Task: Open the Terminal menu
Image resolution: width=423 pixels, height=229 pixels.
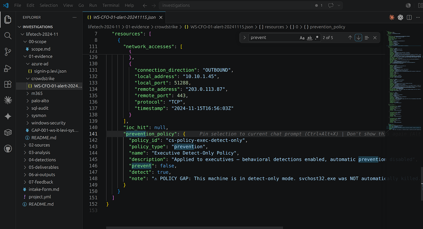Action: (x=111, y=5)
